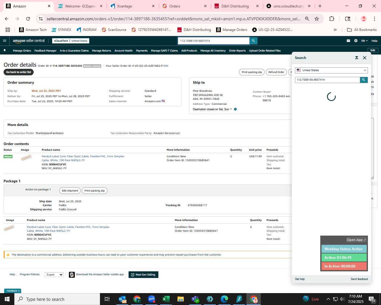Open the Chrome three-dot menu

(374, 19)
